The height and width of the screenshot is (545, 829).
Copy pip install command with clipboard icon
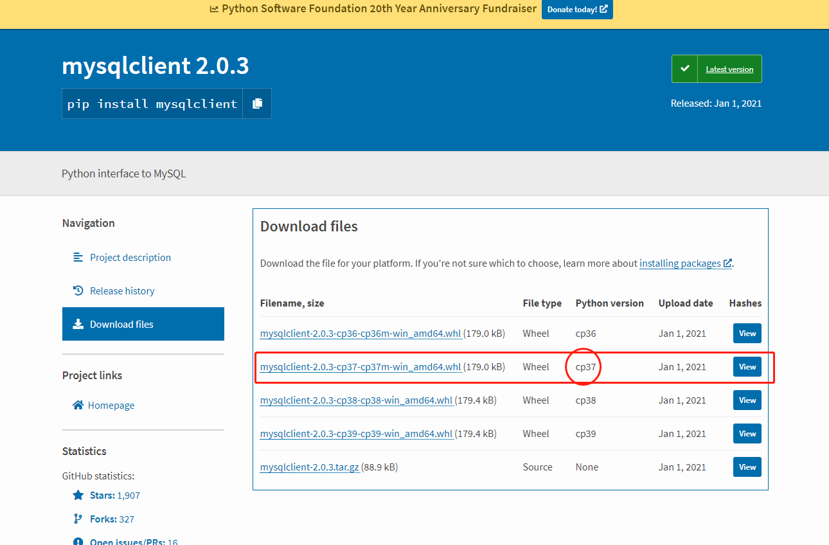pos(257,103)
